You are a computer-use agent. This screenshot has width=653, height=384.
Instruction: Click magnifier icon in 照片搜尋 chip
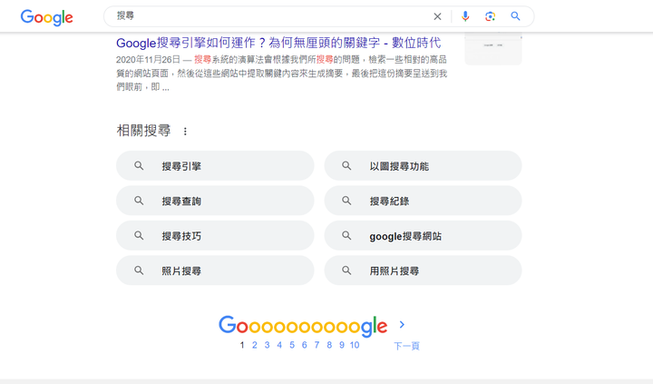[x=139, y=271]
